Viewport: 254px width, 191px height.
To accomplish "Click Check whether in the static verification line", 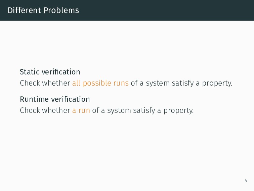I will [x=45, y=83].
